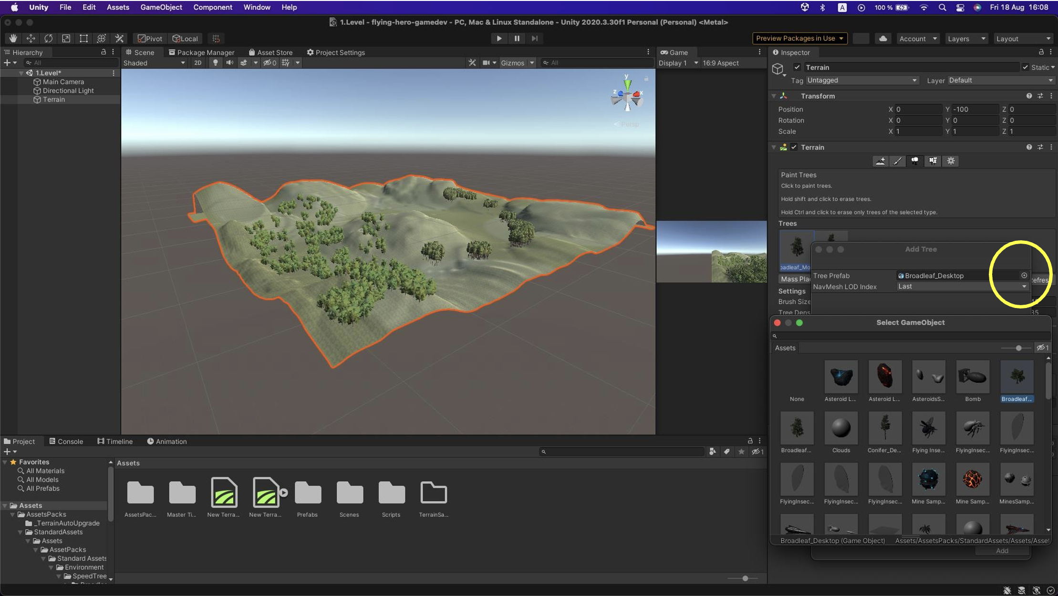Select Paint Details tool icon

pyautogui.click(x=933, y=161)
